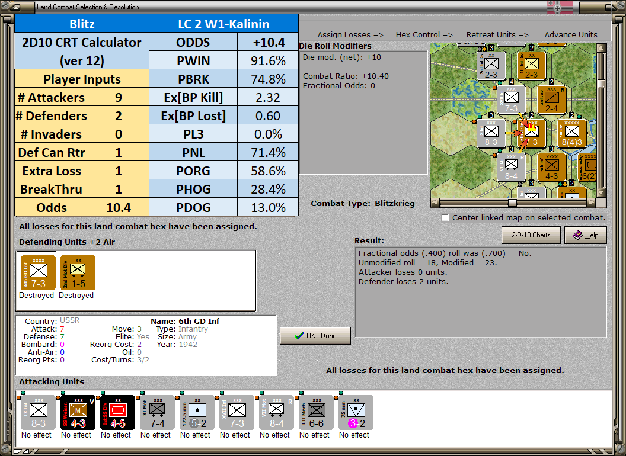
Task: Click the grey 8-3 infantry unit on the map
Action: [491, 133]
